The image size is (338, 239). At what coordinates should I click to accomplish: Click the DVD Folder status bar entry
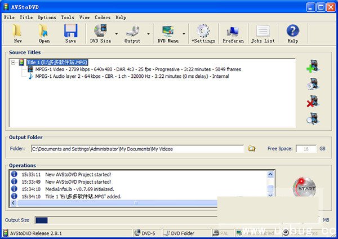point(179,233)
